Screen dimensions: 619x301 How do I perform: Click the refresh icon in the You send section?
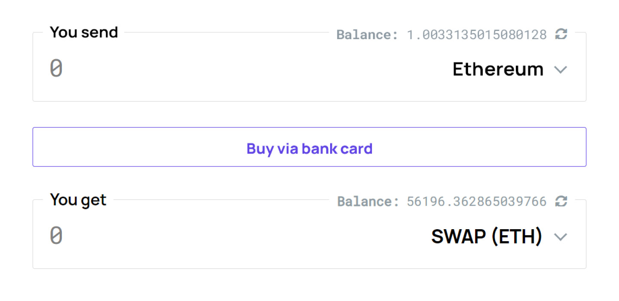561,34
